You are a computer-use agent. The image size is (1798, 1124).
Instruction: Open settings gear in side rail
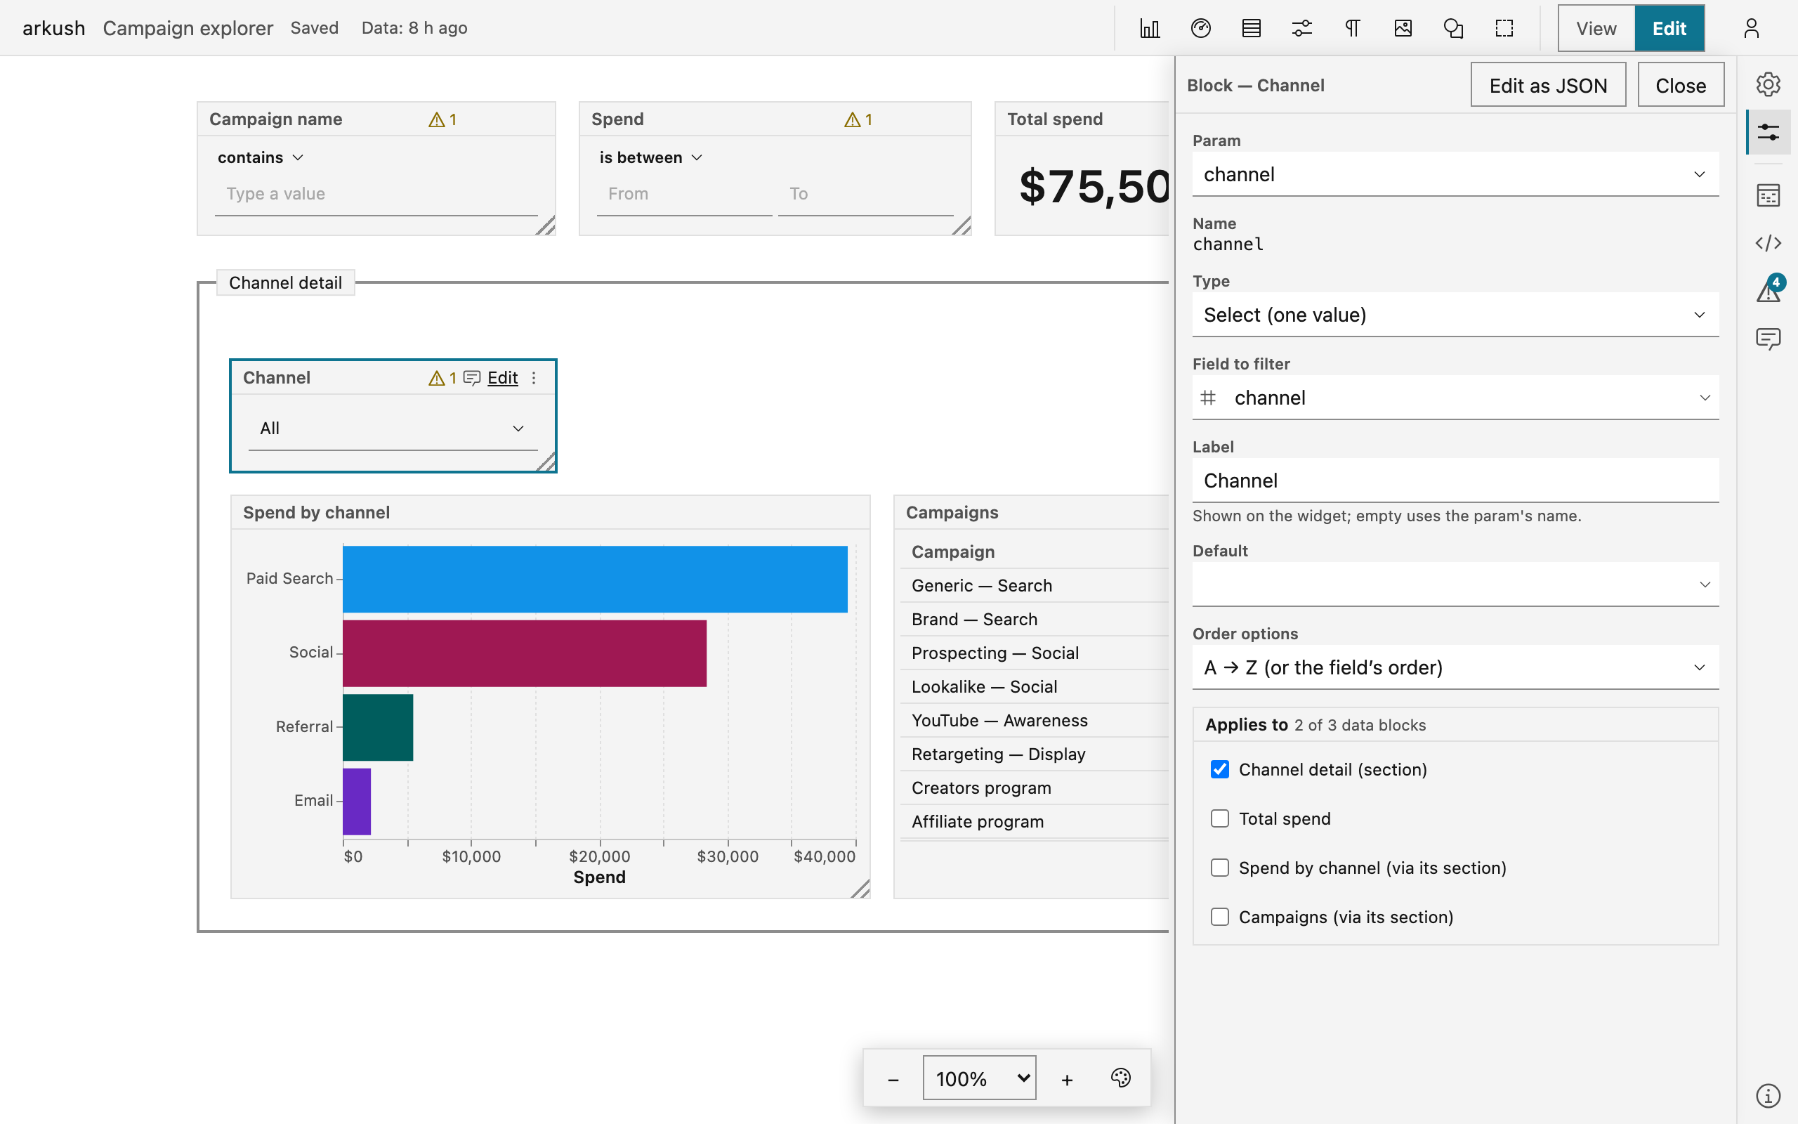[1769, 84]
